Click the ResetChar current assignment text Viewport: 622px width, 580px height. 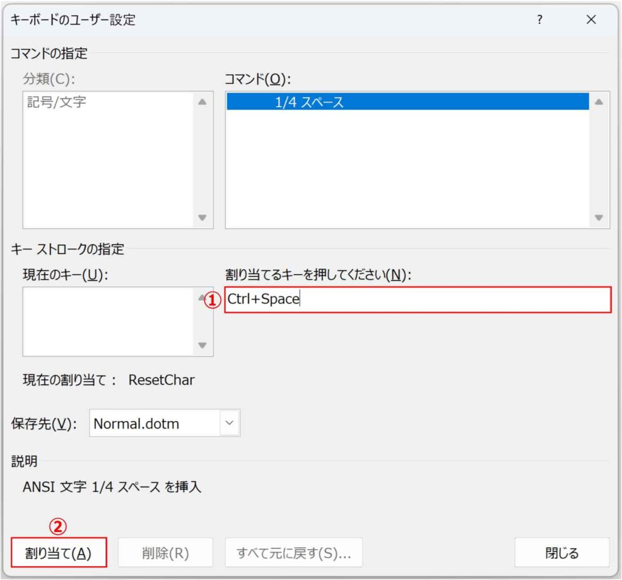click(162, 380)
